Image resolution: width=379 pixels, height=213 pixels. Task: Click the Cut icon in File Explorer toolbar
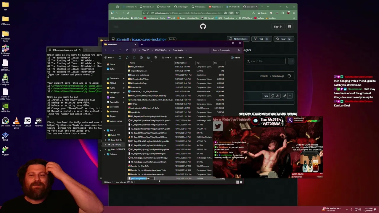click(120, 58)
